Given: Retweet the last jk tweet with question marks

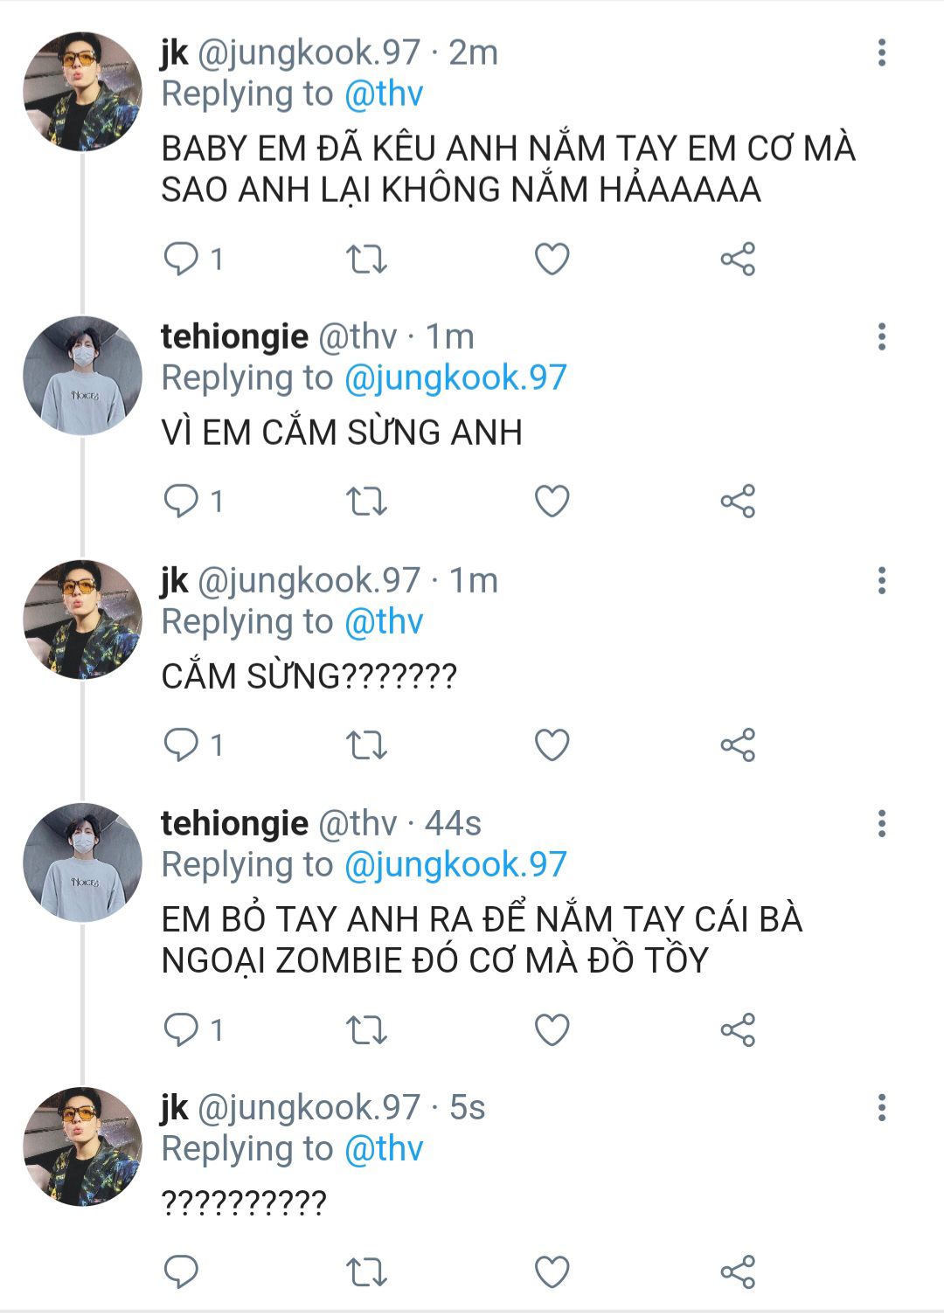Looking at the screenshot, I should (366, 1272).
